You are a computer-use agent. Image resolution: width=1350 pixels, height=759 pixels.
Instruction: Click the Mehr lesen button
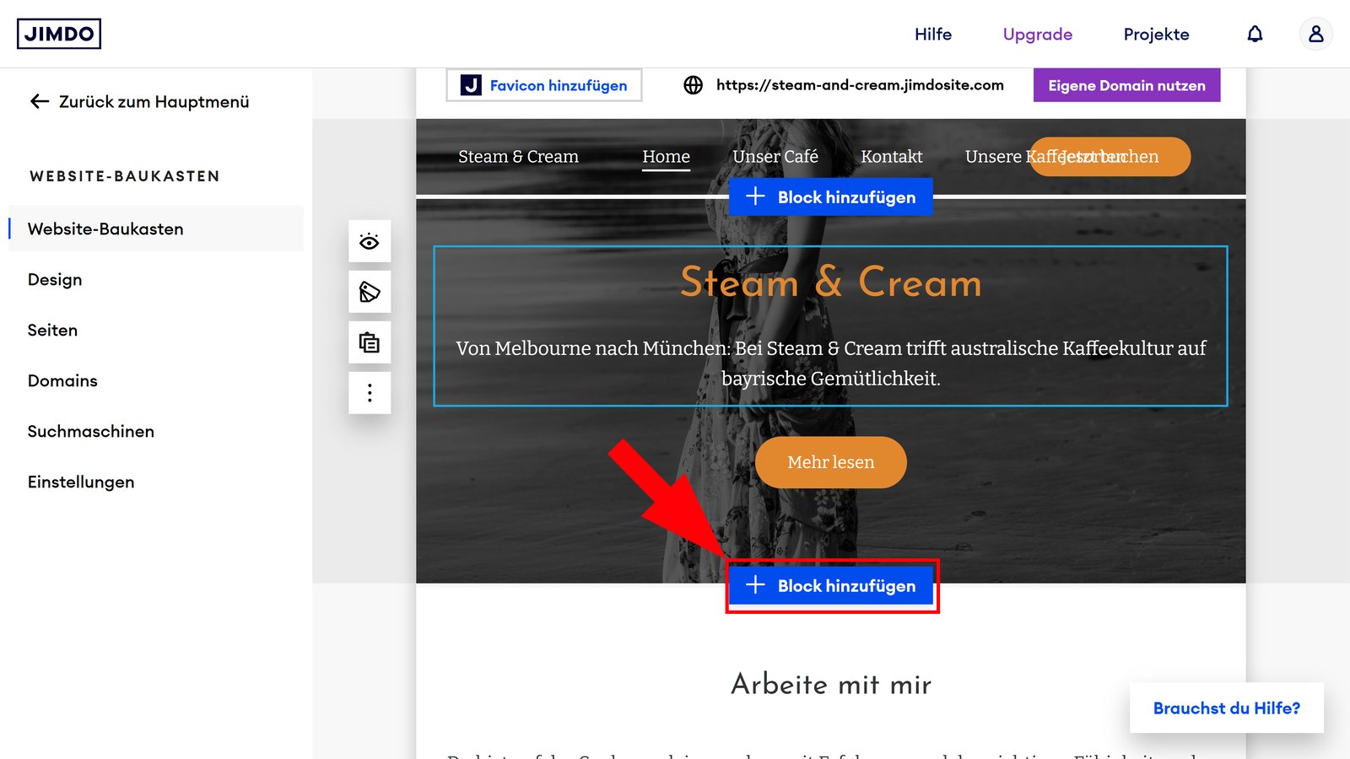tap(830, 462)
